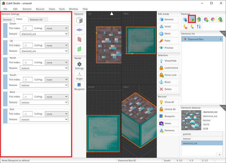
Task: Toggle the West face blue bar
Action: pos(5,99)
